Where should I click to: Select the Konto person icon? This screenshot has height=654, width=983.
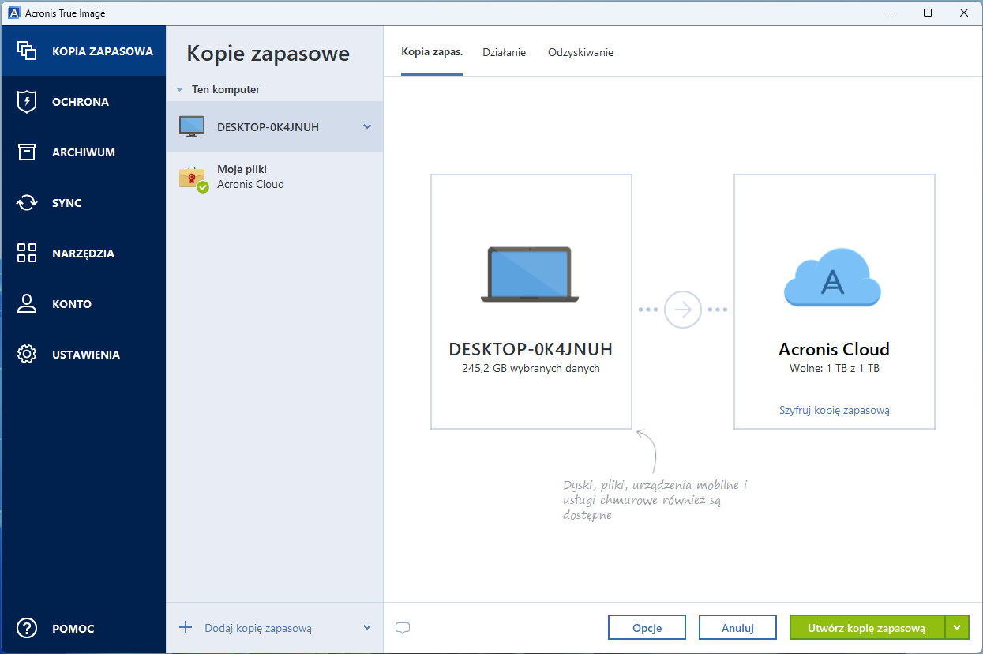pos(27,304)
